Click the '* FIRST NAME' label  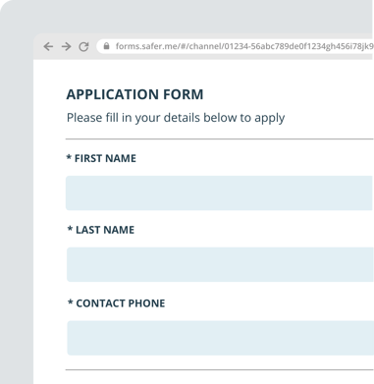[x=101, y=158]
